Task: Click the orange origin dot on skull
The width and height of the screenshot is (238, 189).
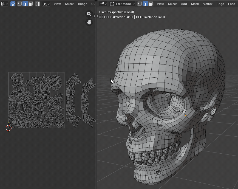Action: (186, 115)
